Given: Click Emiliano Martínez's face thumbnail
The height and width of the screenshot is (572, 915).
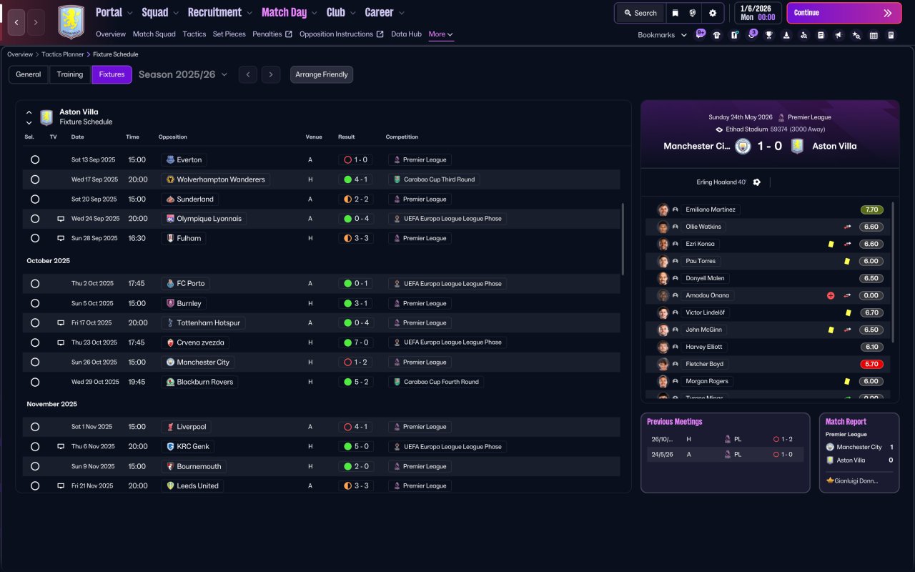Looking at the screenshot, I should [x=663, y=209].
